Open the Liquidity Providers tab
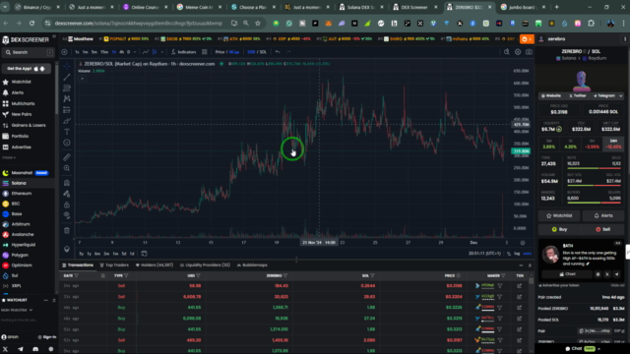 (205, 265)
